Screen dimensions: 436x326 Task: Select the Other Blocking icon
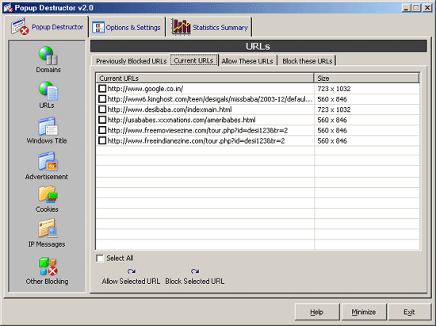click(x=48, y=267)
